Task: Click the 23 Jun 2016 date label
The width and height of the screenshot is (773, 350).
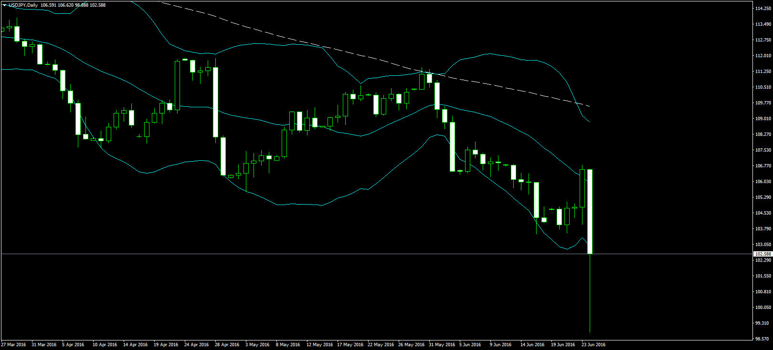Action: tap(593, 344)
